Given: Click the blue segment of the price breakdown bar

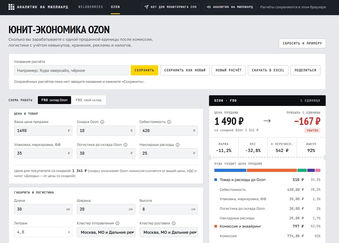Looking at the screenshot, I should (230, 170).
